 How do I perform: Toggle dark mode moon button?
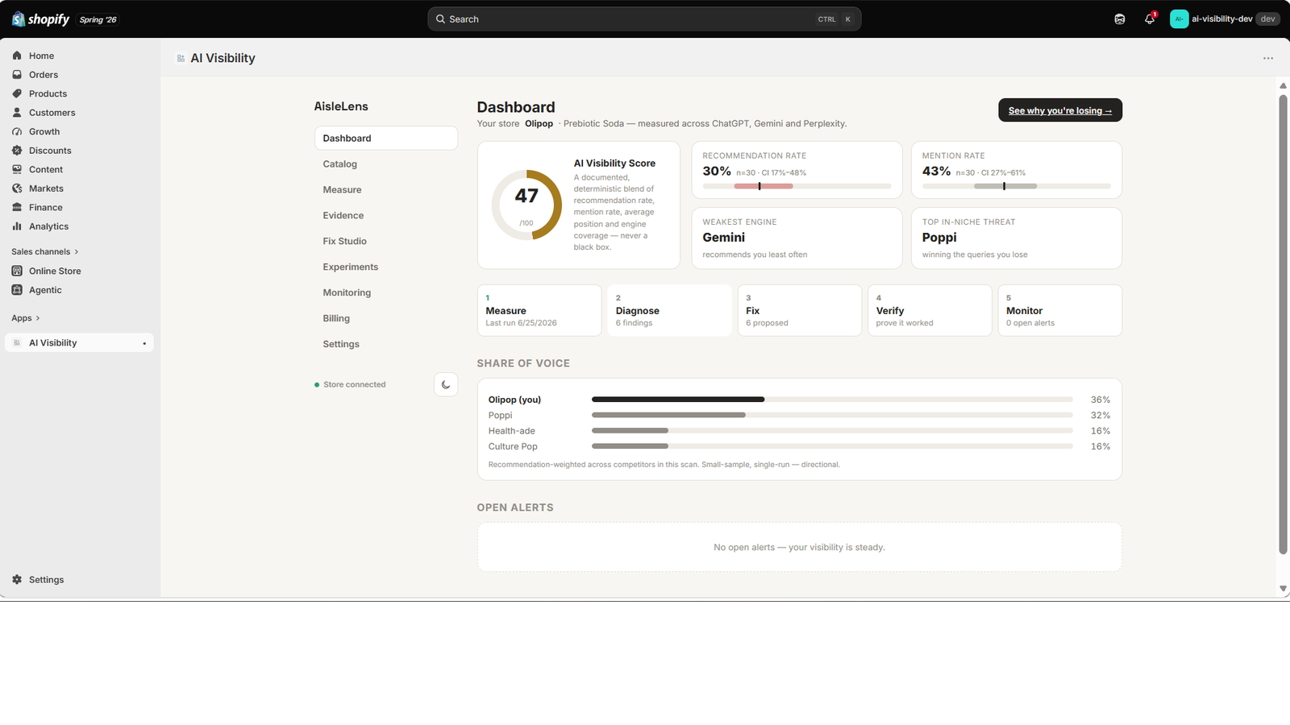click(446, 385)
